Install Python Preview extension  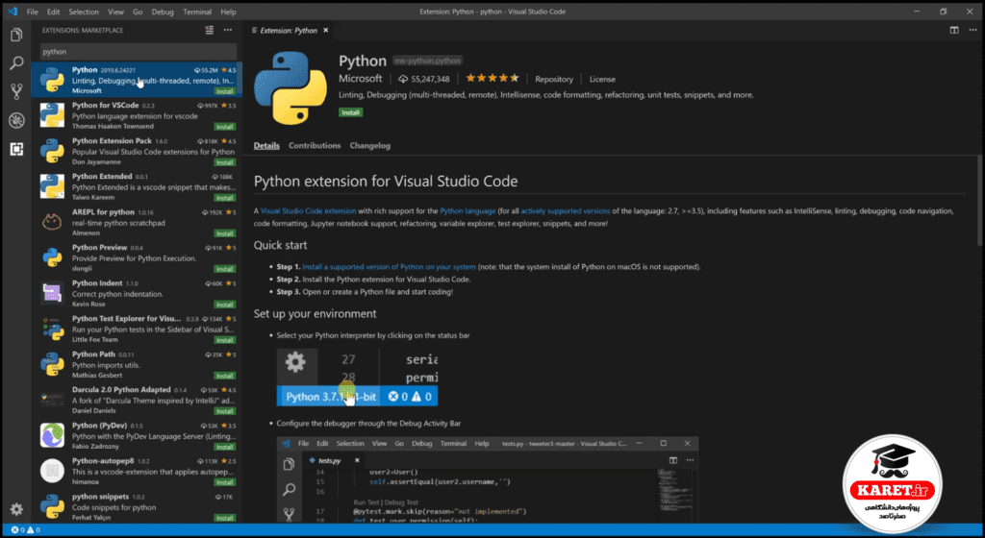click(225, 269)
